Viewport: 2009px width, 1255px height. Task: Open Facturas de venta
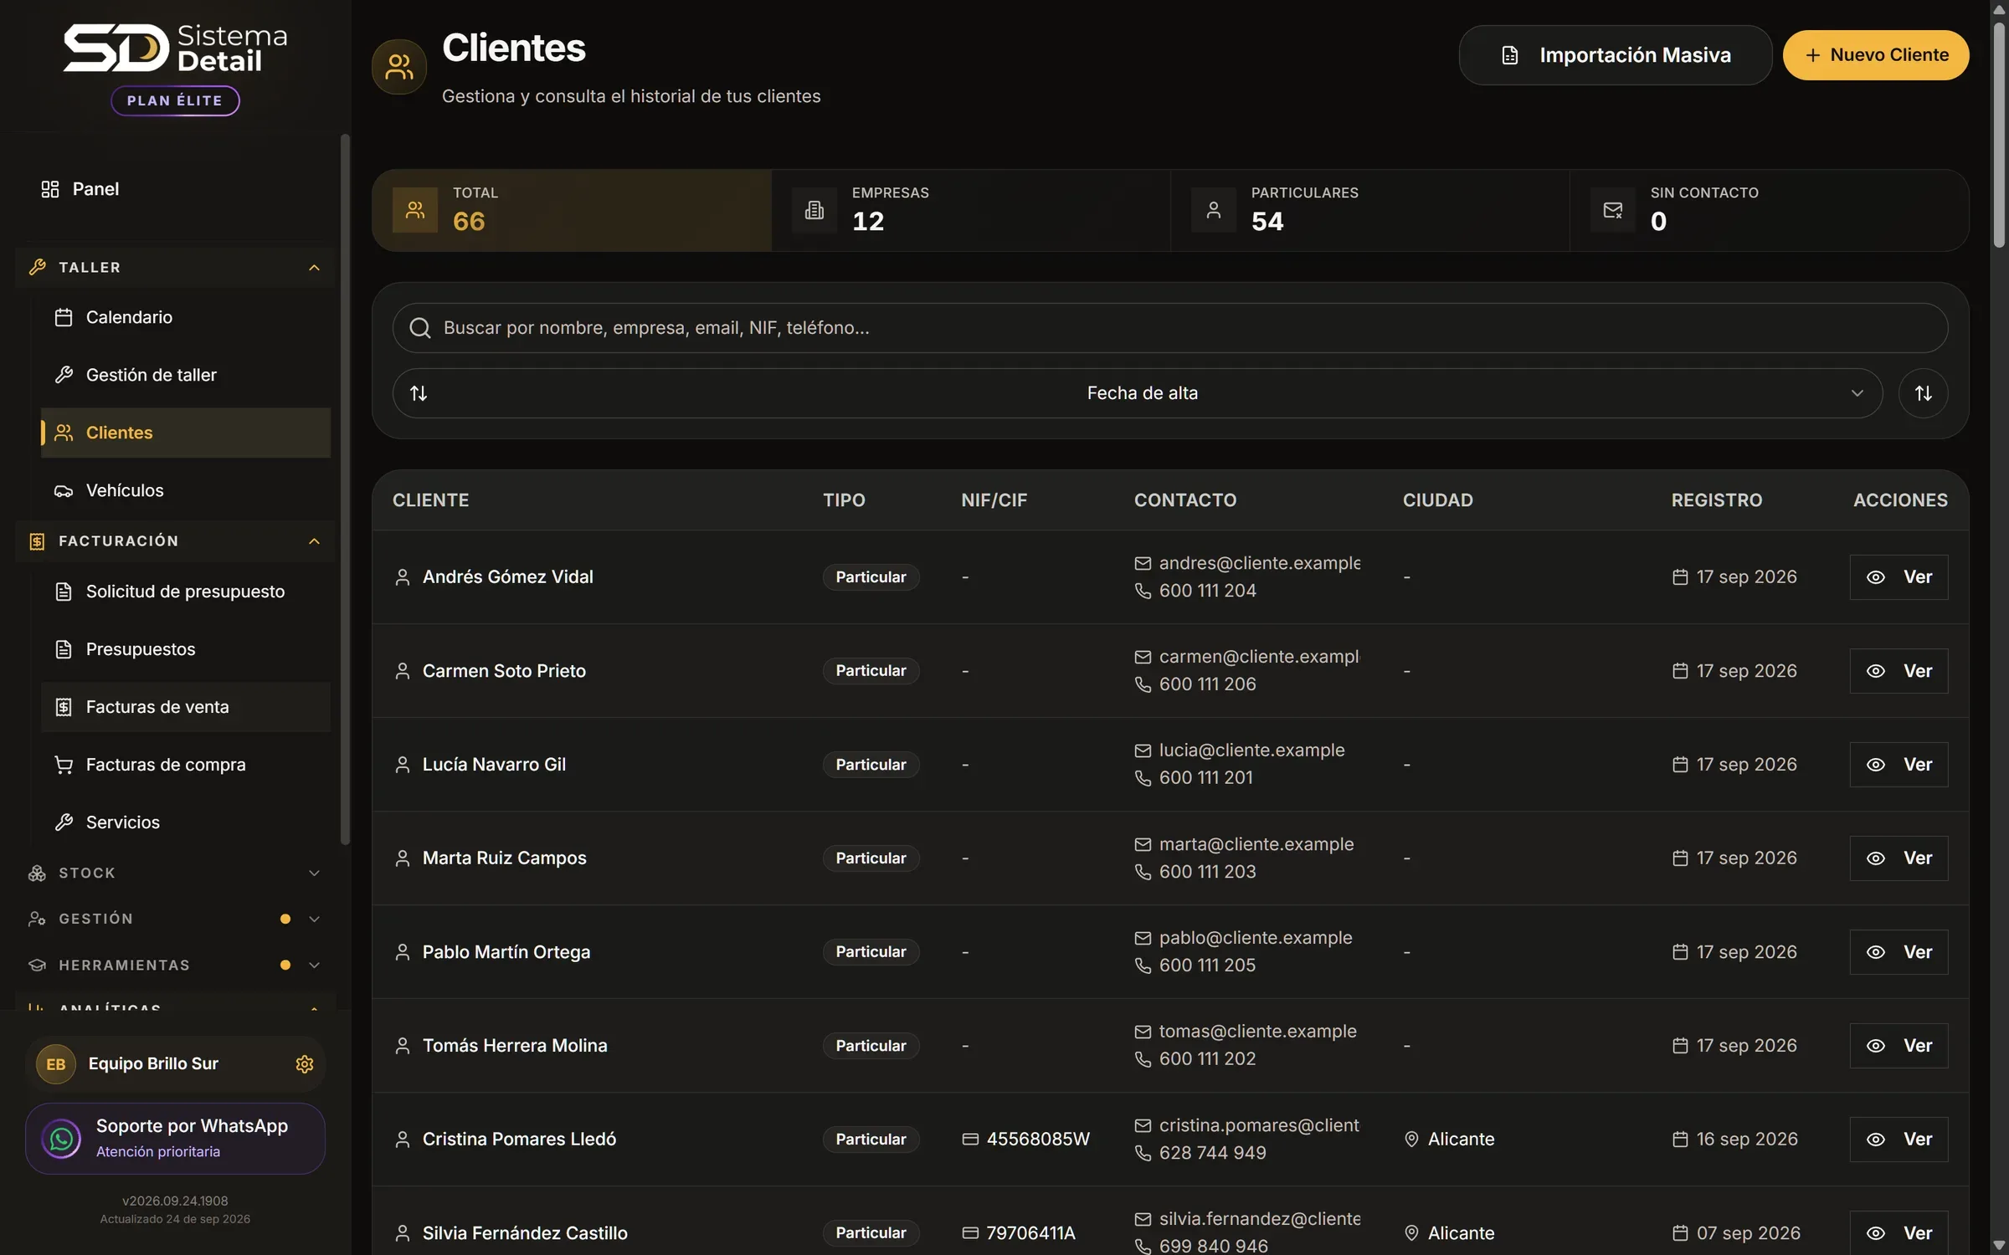tap(186, 707)
